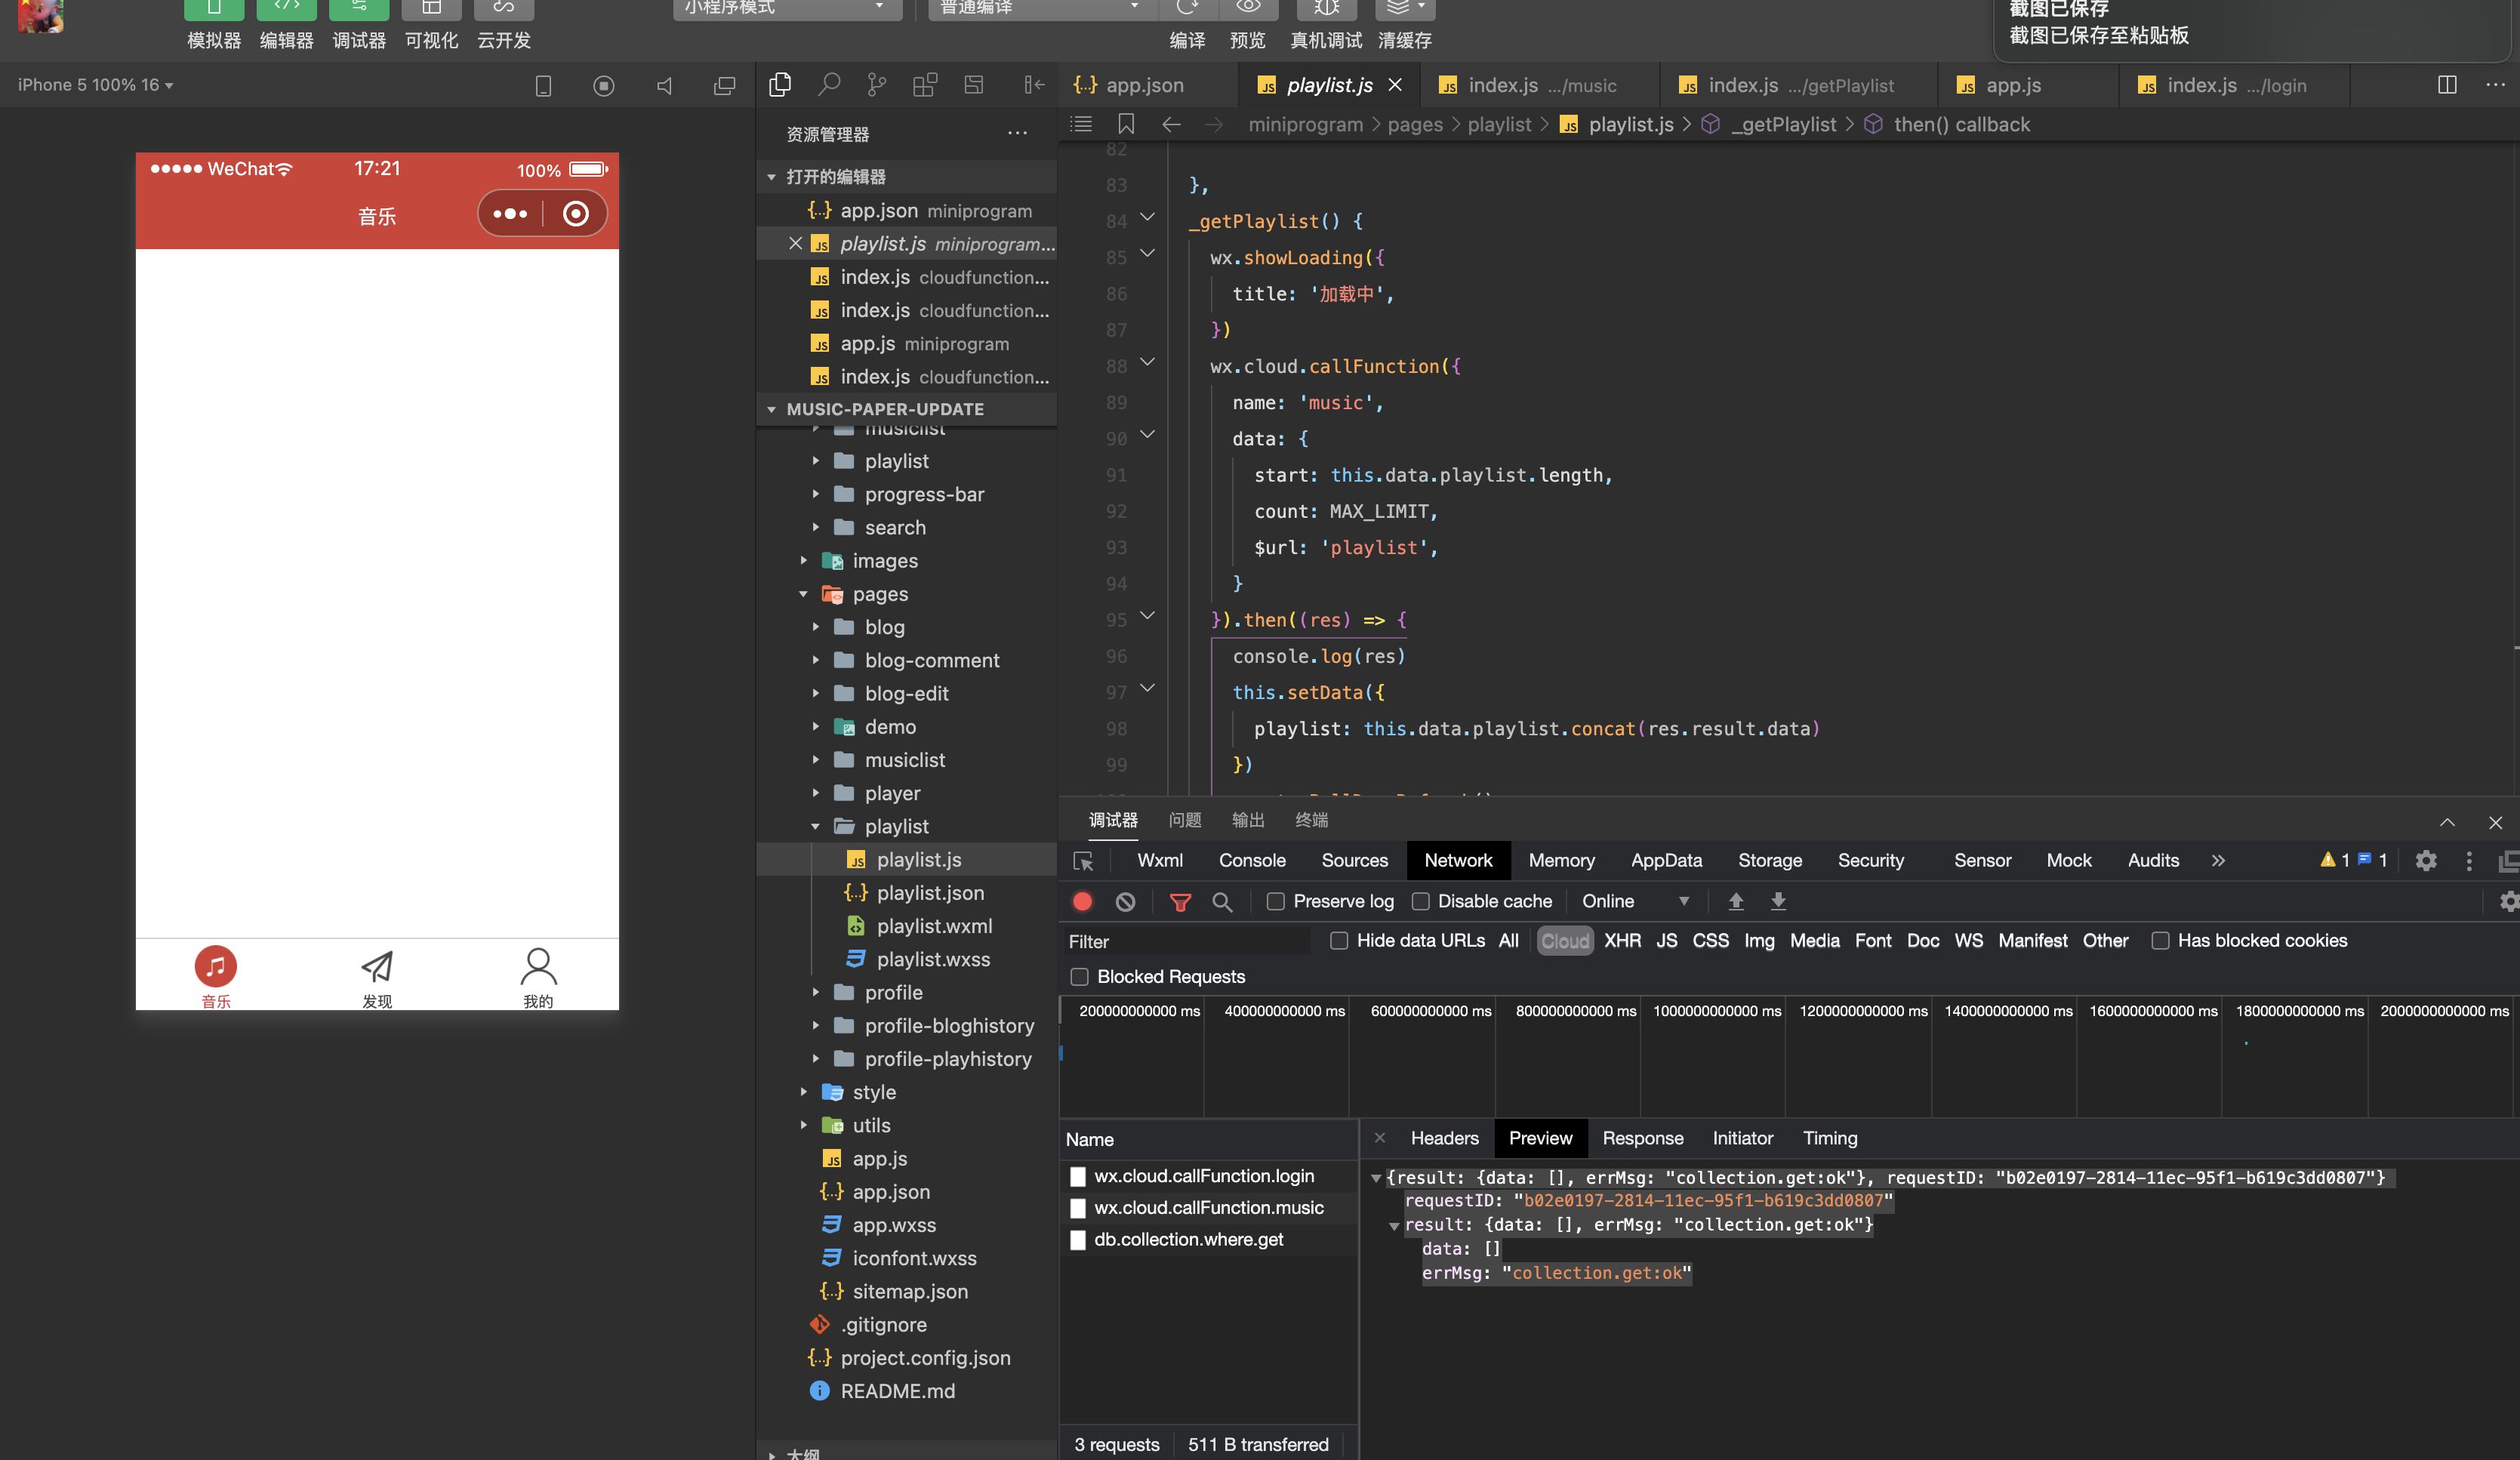
Task: Click the navigate back arrow in editor
Action: pyautogui.click(x=1171, y=124)
